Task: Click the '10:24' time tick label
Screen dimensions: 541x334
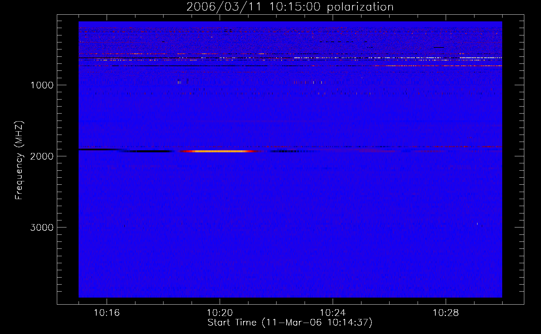Action: [x=333, y=313]
